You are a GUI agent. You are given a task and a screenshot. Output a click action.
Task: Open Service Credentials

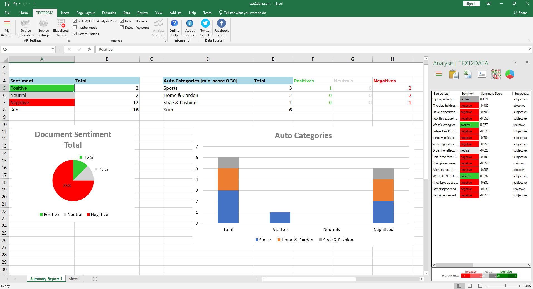click(x=25, y=28)
